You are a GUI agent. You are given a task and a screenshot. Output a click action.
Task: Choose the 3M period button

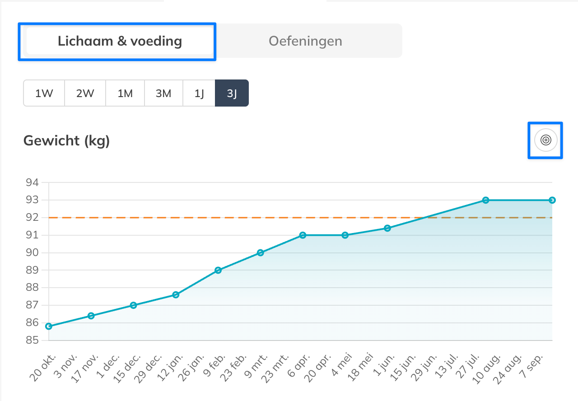point(163,93)
